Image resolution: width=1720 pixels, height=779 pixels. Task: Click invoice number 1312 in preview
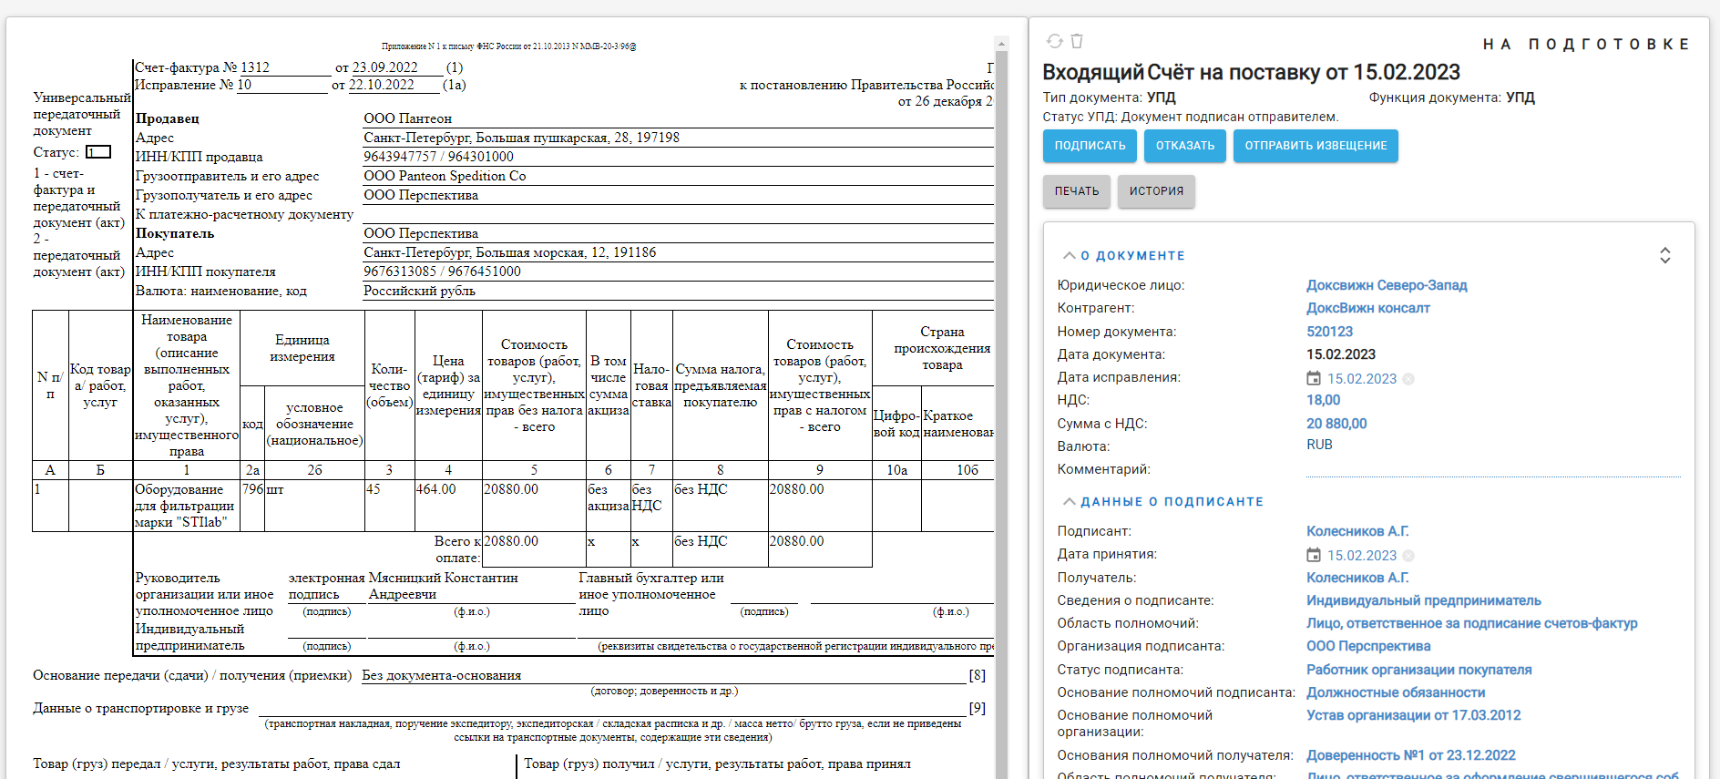[255, 67]
